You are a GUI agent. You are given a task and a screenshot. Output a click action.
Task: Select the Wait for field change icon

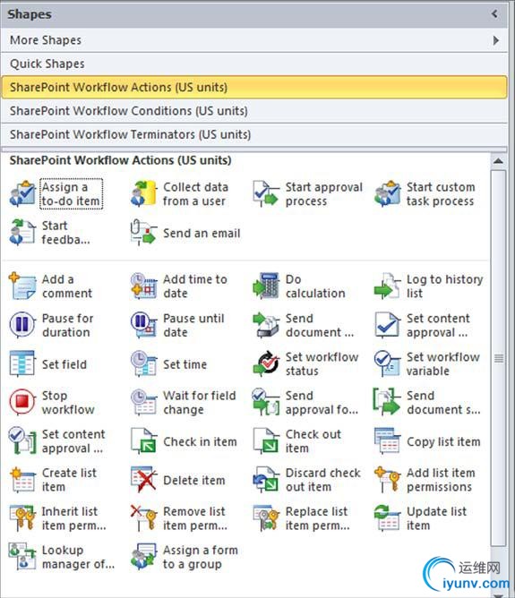click(x=143, y=402)
